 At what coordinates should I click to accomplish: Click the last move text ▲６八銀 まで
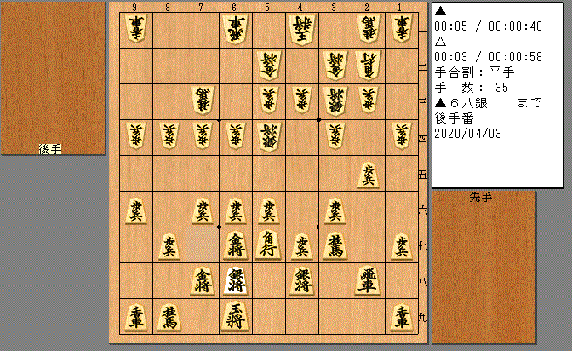pos(488,103)
